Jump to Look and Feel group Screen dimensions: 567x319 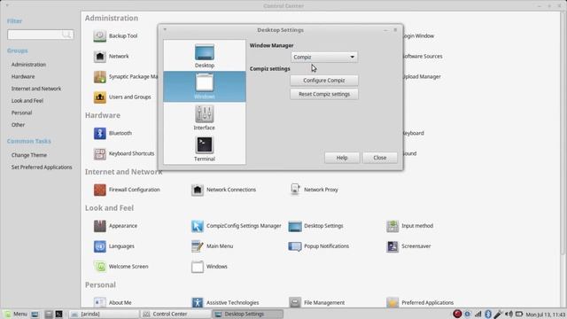click(x=27, y=100)
